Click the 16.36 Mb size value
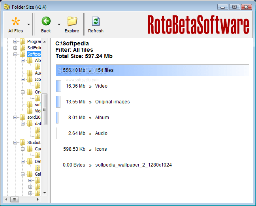 click(x=75, y=86)
